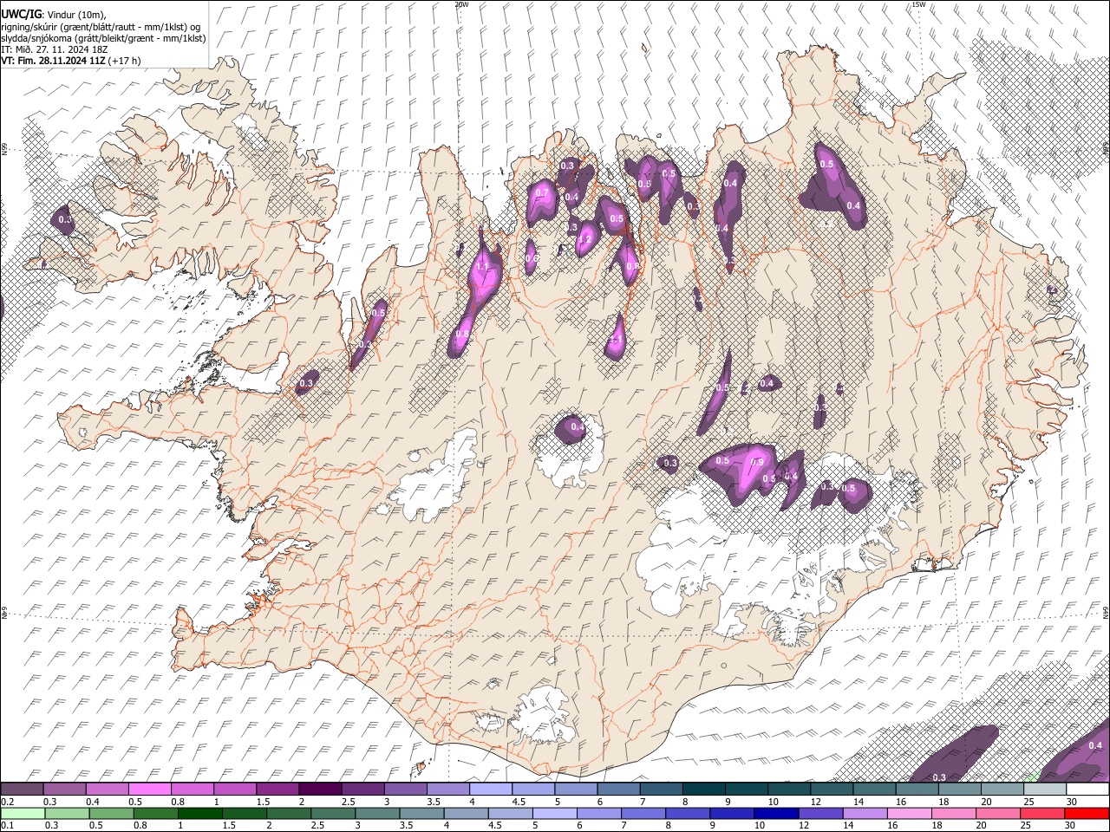Click the '30' label under the bottom legend row

tap(1072, 826)
